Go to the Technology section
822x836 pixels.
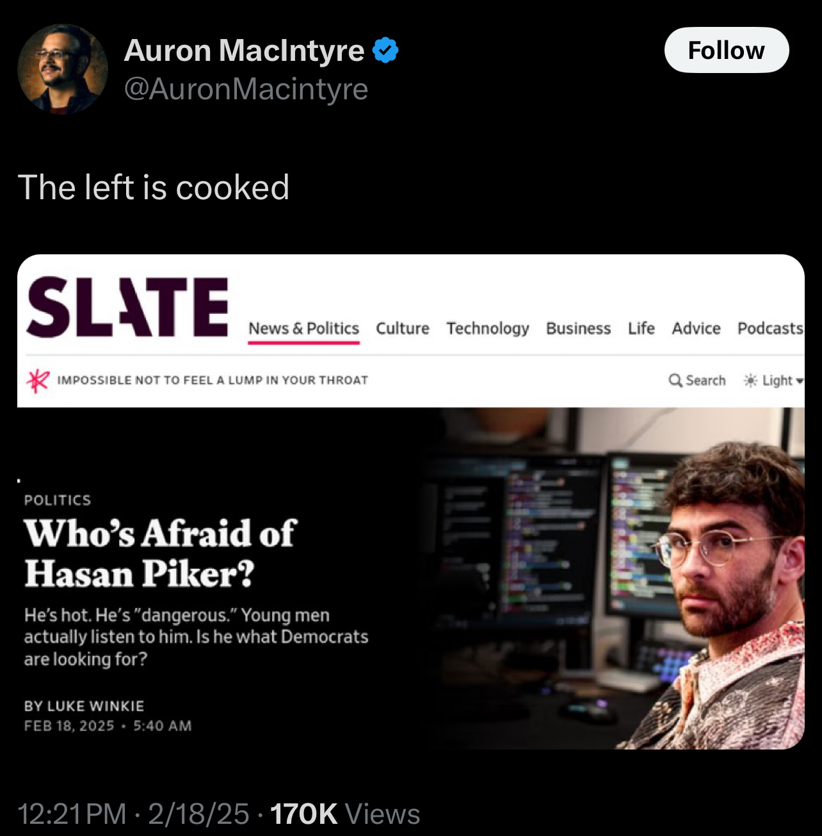click(488, 329)
